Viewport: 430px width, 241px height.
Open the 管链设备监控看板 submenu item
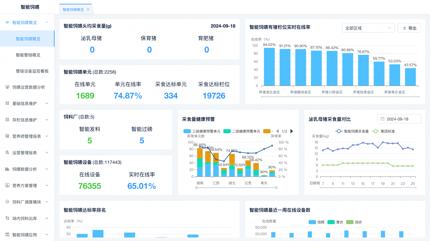click(x=27, y=71)
